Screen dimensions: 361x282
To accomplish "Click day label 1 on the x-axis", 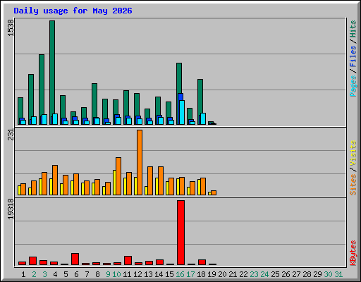I will point(23,274).
